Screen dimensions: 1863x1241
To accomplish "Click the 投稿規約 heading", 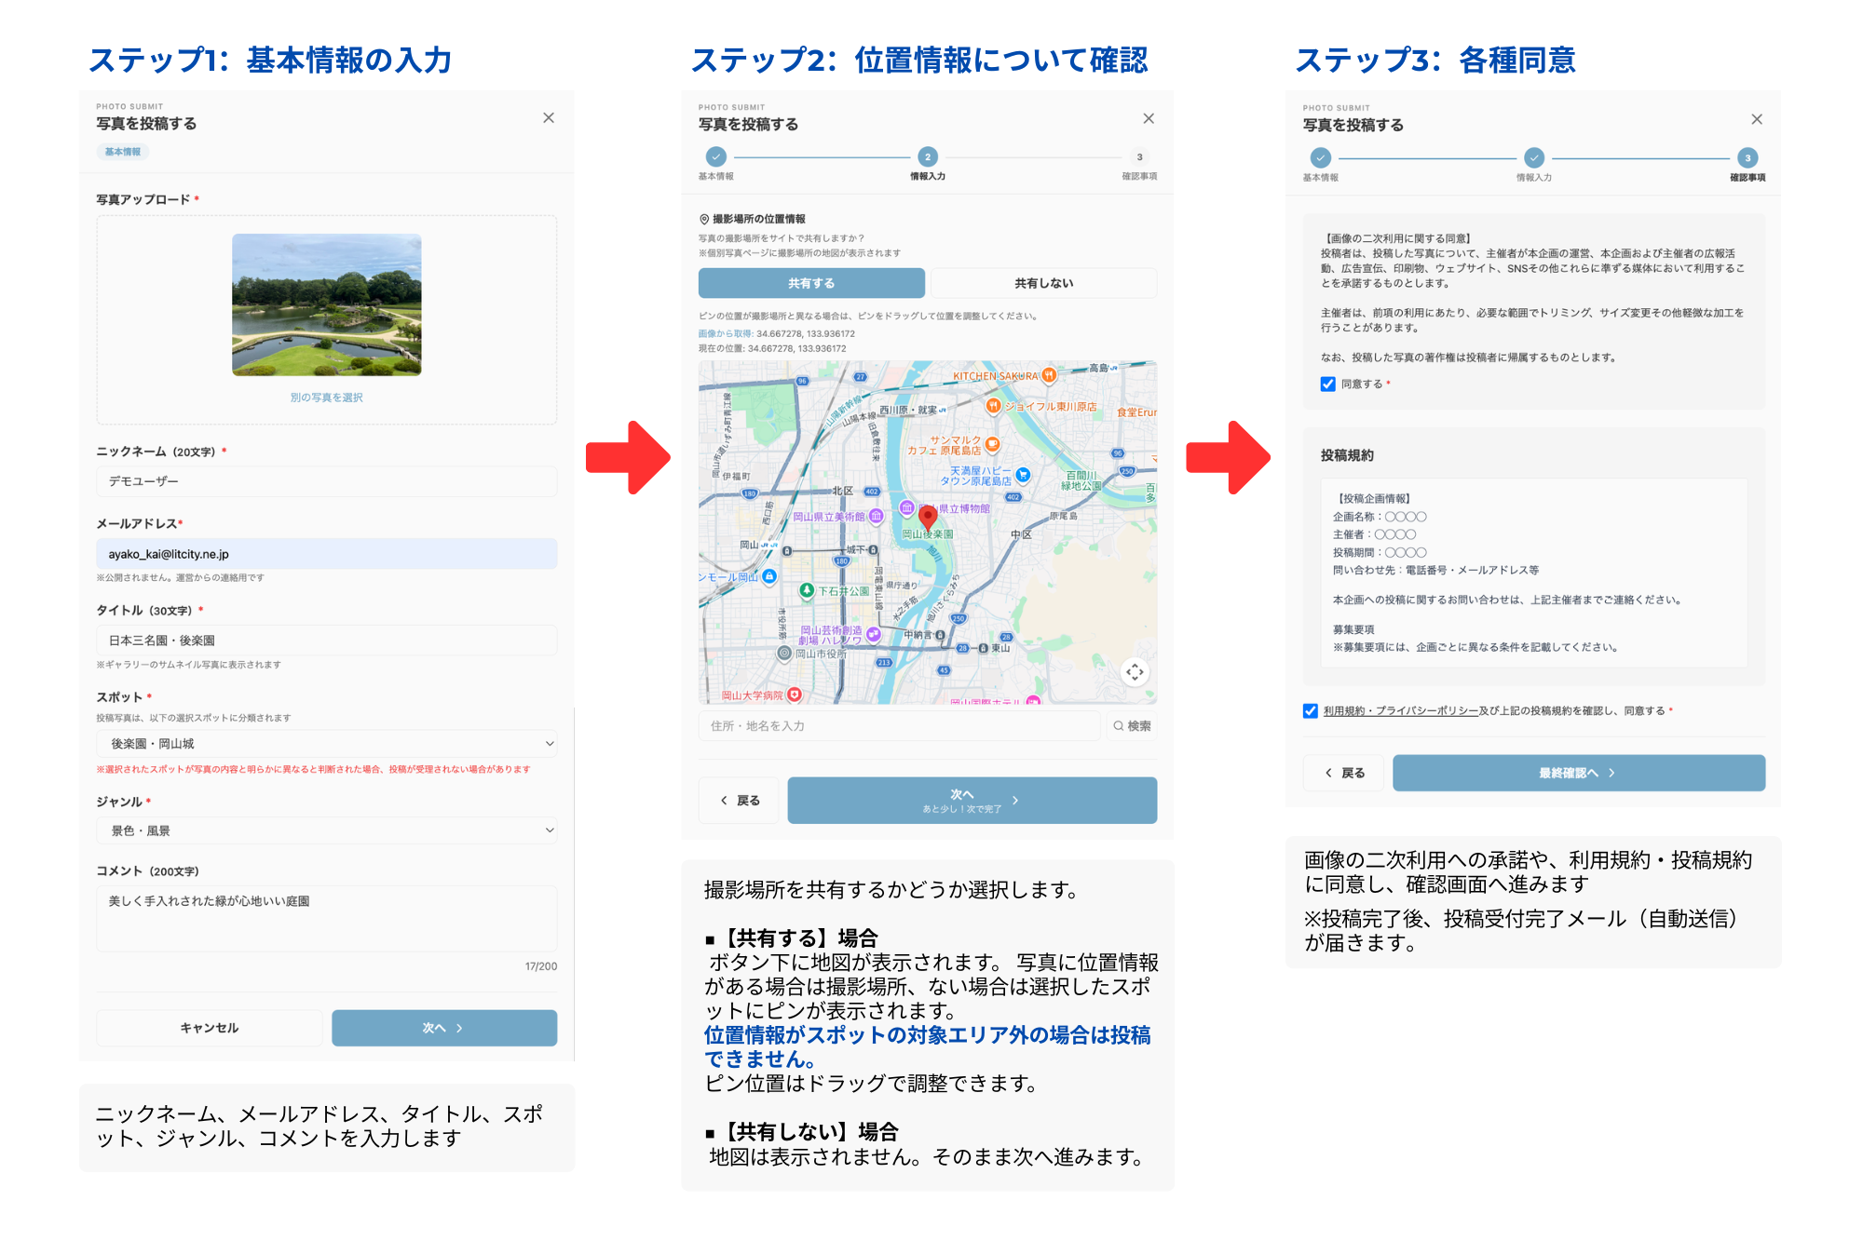I will tap(1347, 455).
